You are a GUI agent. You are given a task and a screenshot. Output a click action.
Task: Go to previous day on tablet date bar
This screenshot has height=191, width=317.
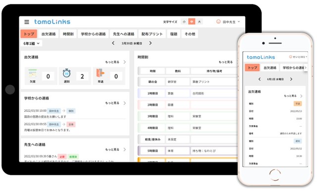113,43
